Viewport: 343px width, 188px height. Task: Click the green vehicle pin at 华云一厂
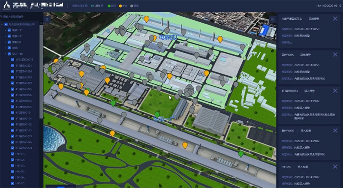(x=157, y=114)
